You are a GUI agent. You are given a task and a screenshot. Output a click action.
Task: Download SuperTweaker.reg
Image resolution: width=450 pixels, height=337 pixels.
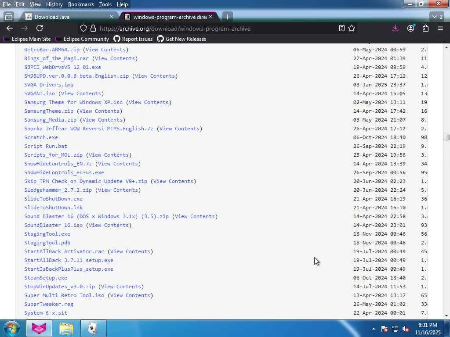click(x=49, y=304)
